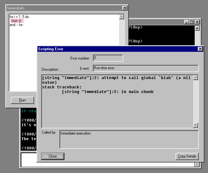
Task: Run the script in the Immediate window
Action: 22,100
